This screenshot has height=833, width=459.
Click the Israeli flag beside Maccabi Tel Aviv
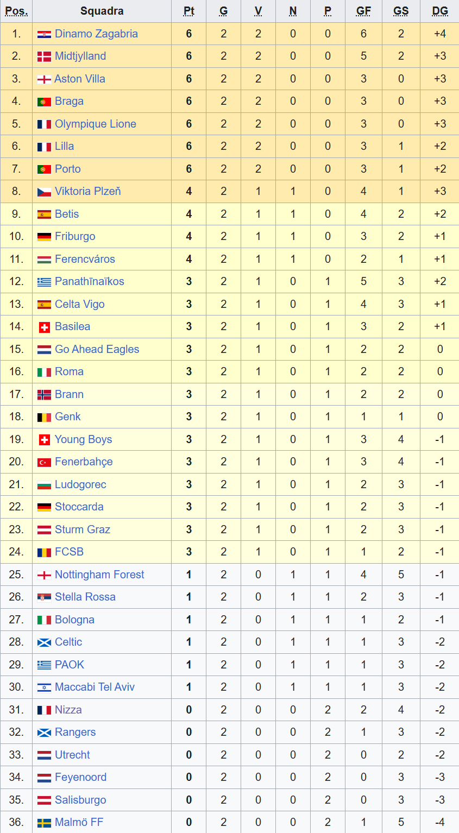(x=44, y=687)
